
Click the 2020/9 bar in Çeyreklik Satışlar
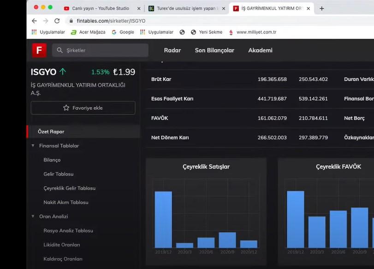(x=227, y=240)
